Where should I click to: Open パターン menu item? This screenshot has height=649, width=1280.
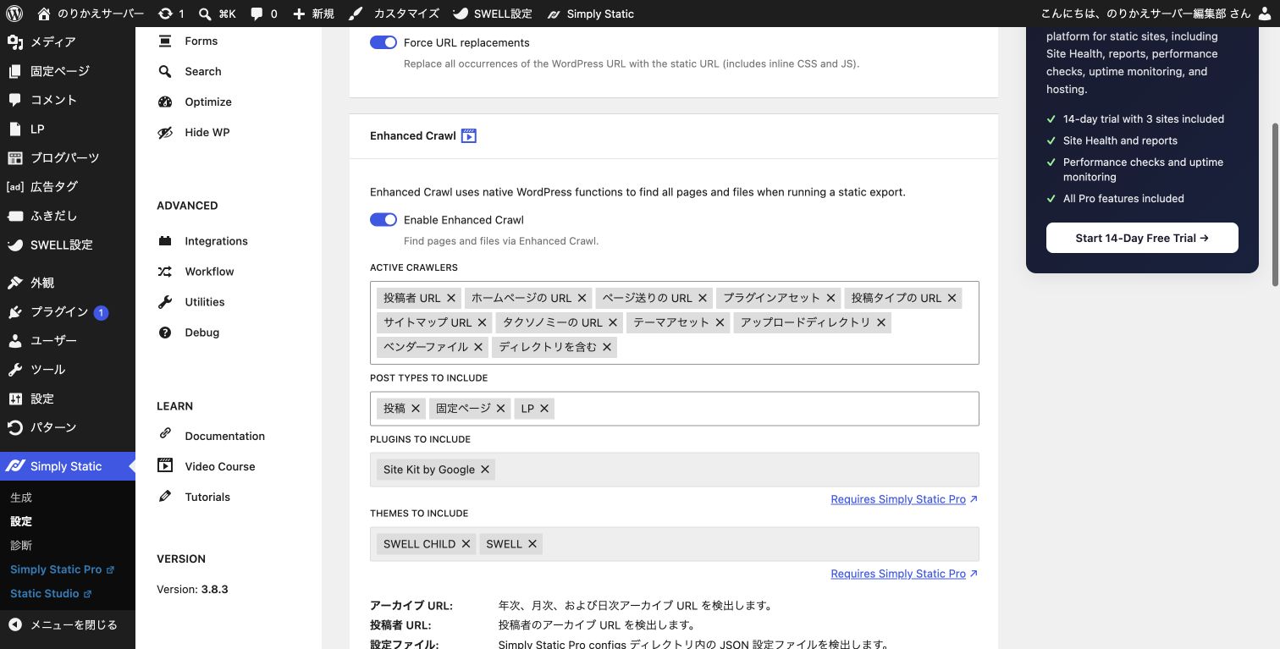pyautogui.click(x=68, y=427)
